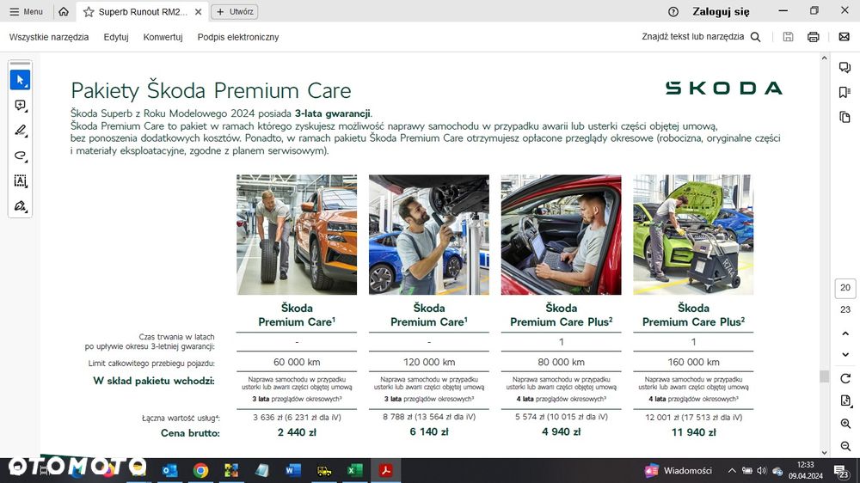Image resolution: width=860 pixels, height=483 pixels.
Task: Go to next page down chevron
Action: [x=845, y=355]
